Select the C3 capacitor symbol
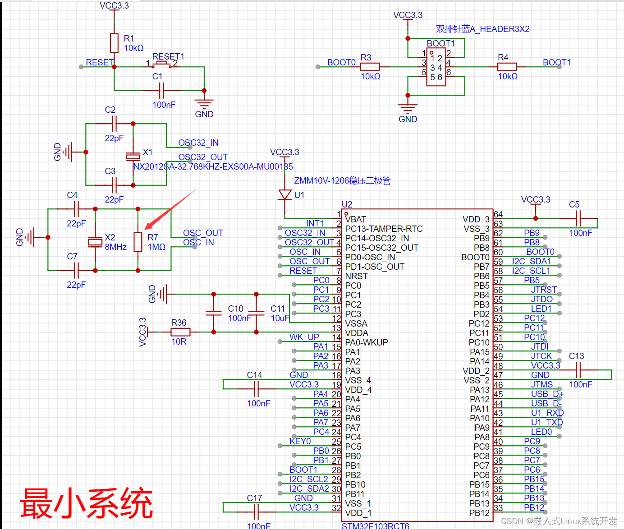Image resolution: width=624 pixels, height=530 pixels. [x=114, y=184]
